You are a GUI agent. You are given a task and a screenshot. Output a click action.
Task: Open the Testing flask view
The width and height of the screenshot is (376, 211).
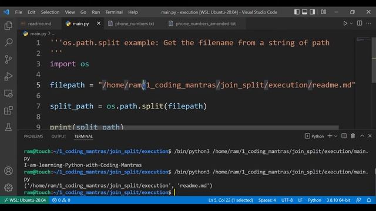click(x=8, y=127)
